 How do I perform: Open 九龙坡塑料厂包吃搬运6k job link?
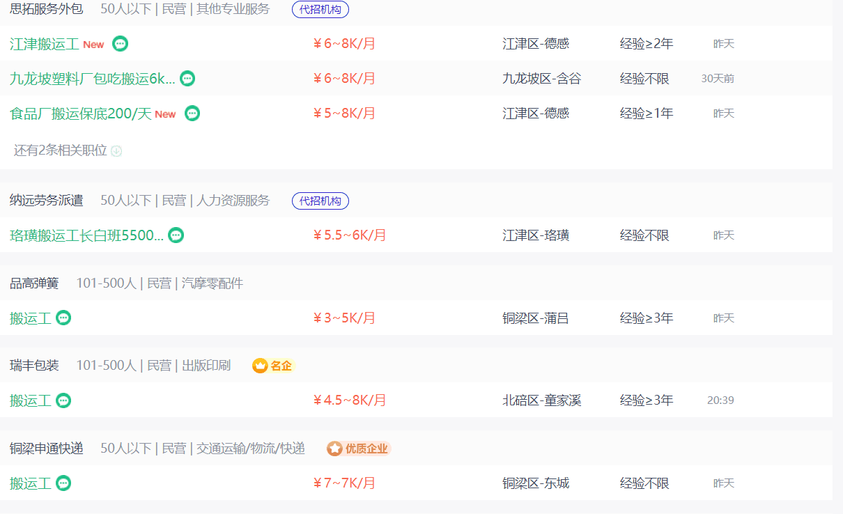coord(92,79)
